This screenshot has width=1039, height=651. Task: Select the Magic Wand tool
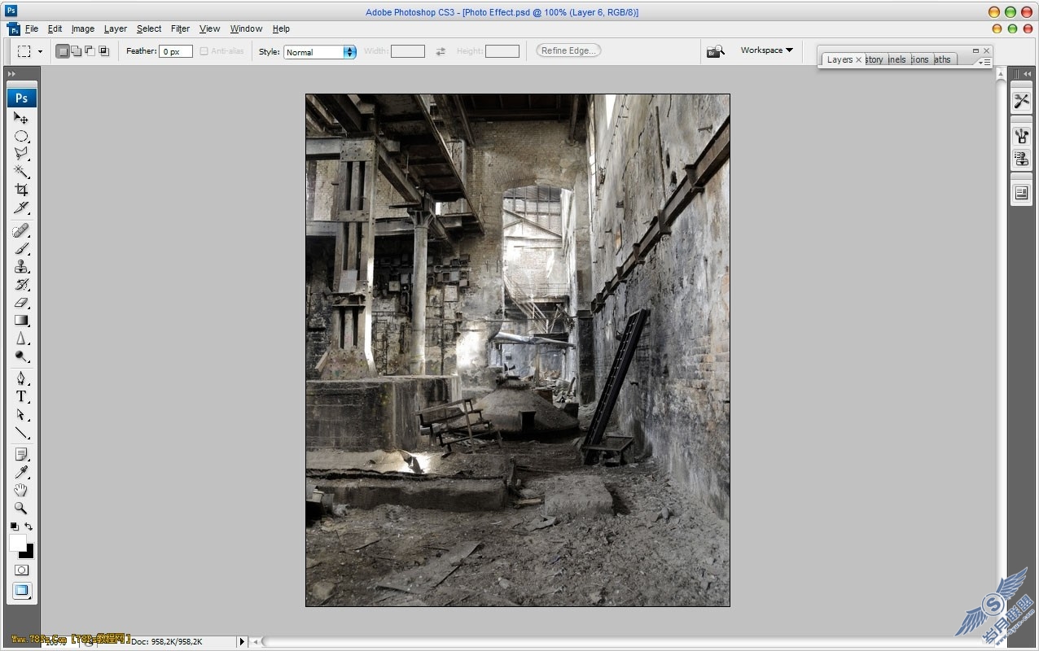point(21,172)
